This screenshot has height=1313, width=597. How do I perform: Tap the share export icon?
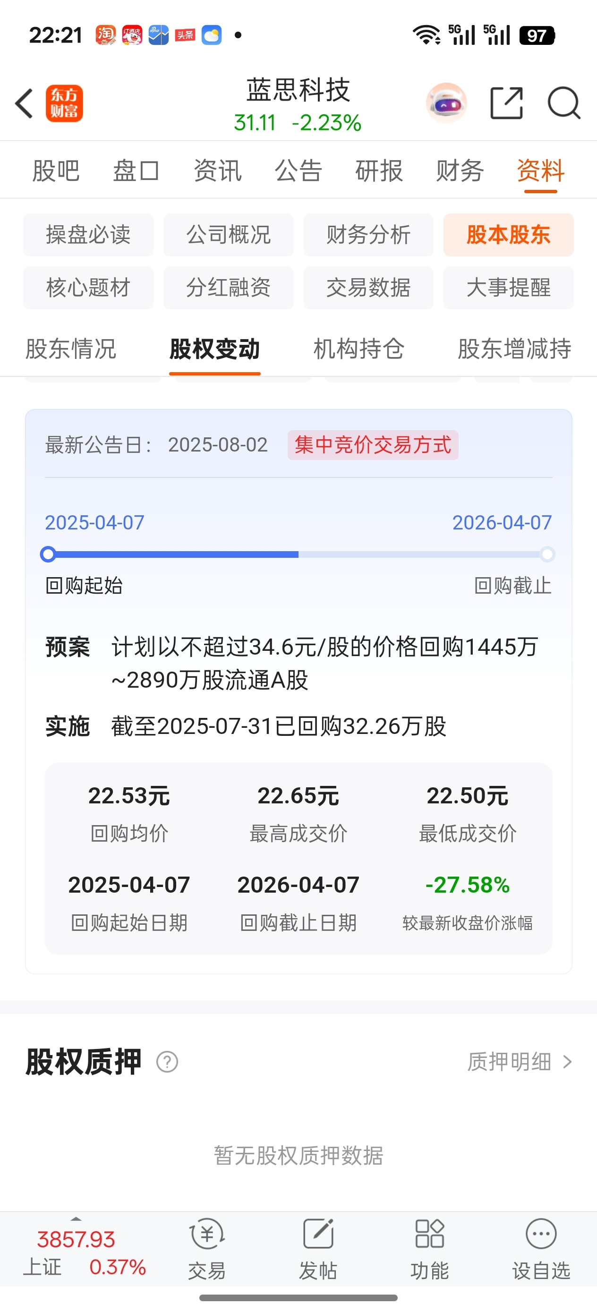506,103
